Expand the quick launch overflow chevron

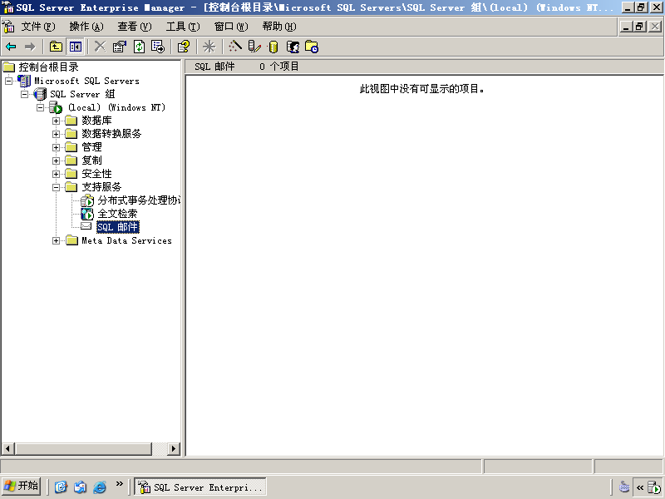(x=119, y=483)
